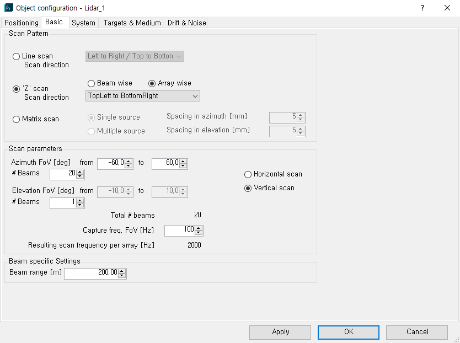Open Left to Right / Top to Bottom dropdown

click(135, 56)
